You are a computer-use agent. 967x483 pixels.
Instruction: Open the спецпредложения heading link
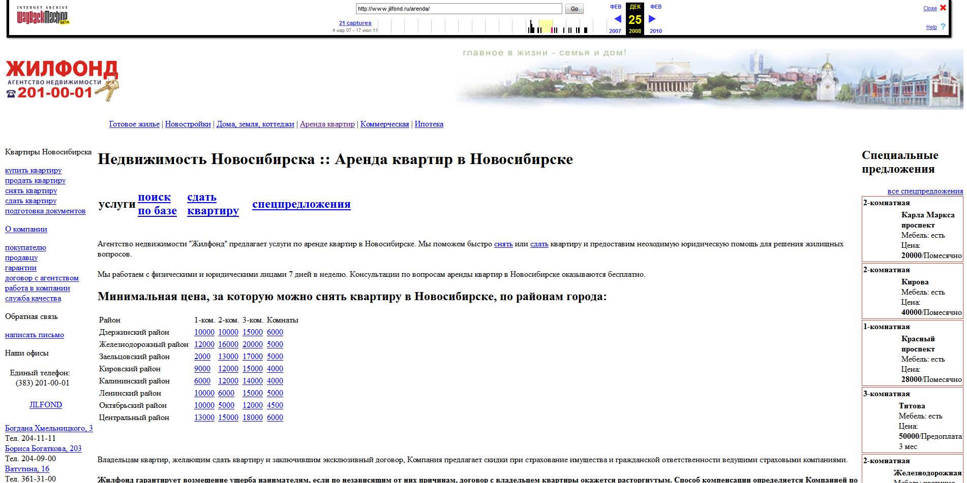coord(301,204)
